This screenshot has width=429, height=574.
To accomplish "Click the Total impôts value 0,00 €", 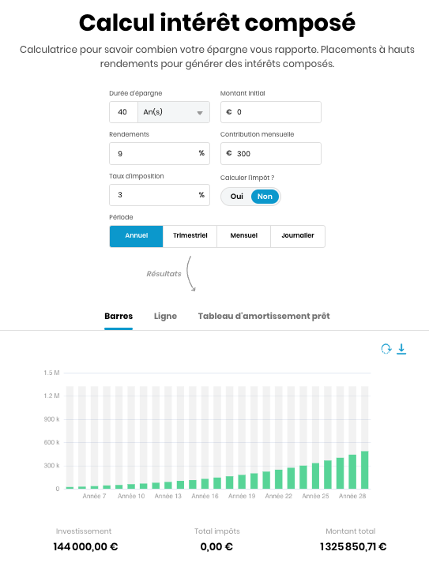I will click(x=216, y=547).
